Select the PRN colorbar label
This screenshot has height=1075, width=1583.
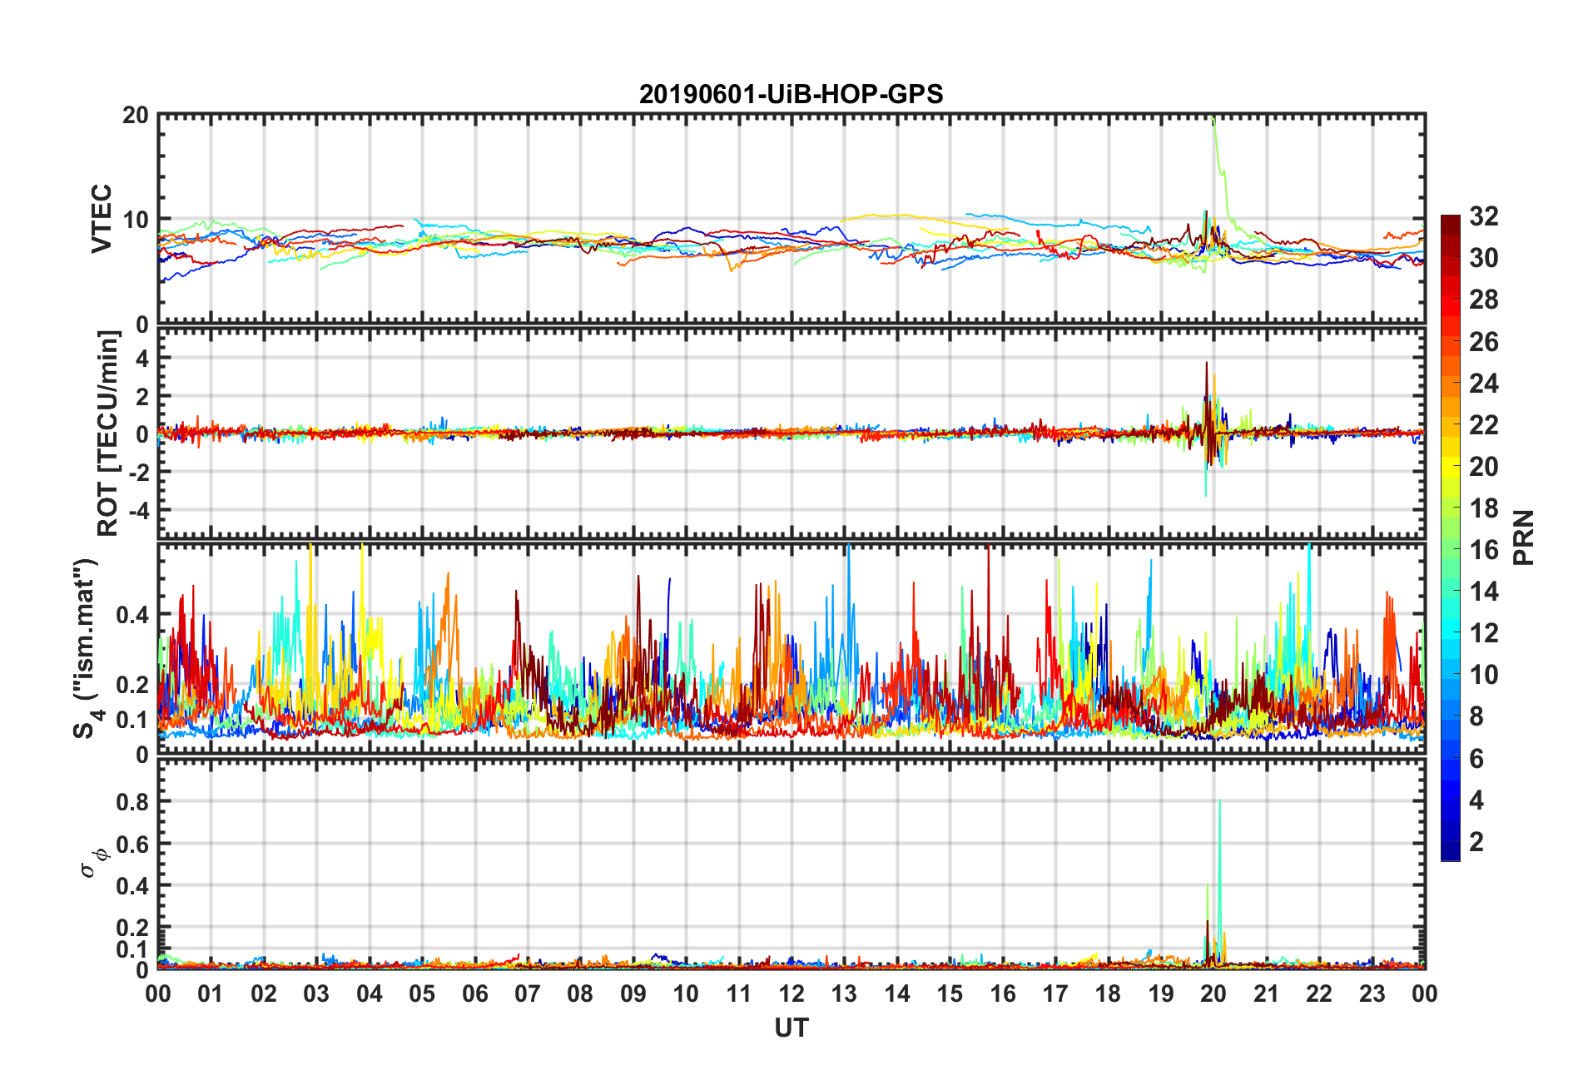click(1523, 537)
